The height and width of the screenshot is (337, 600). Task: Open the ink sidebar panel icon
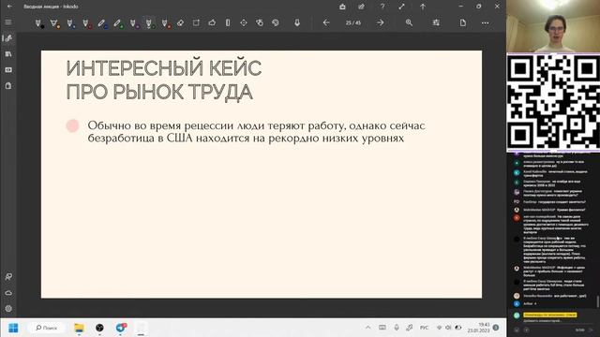(x=8, y=38)
